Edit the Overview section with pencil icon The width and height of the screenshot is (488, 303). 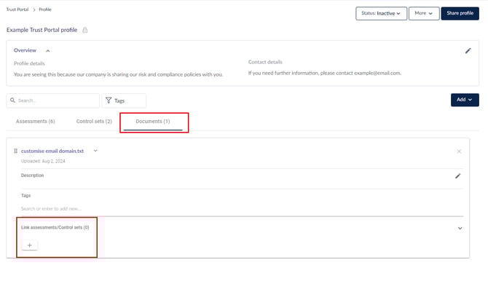pyautogui.click(x=468, y=51)
